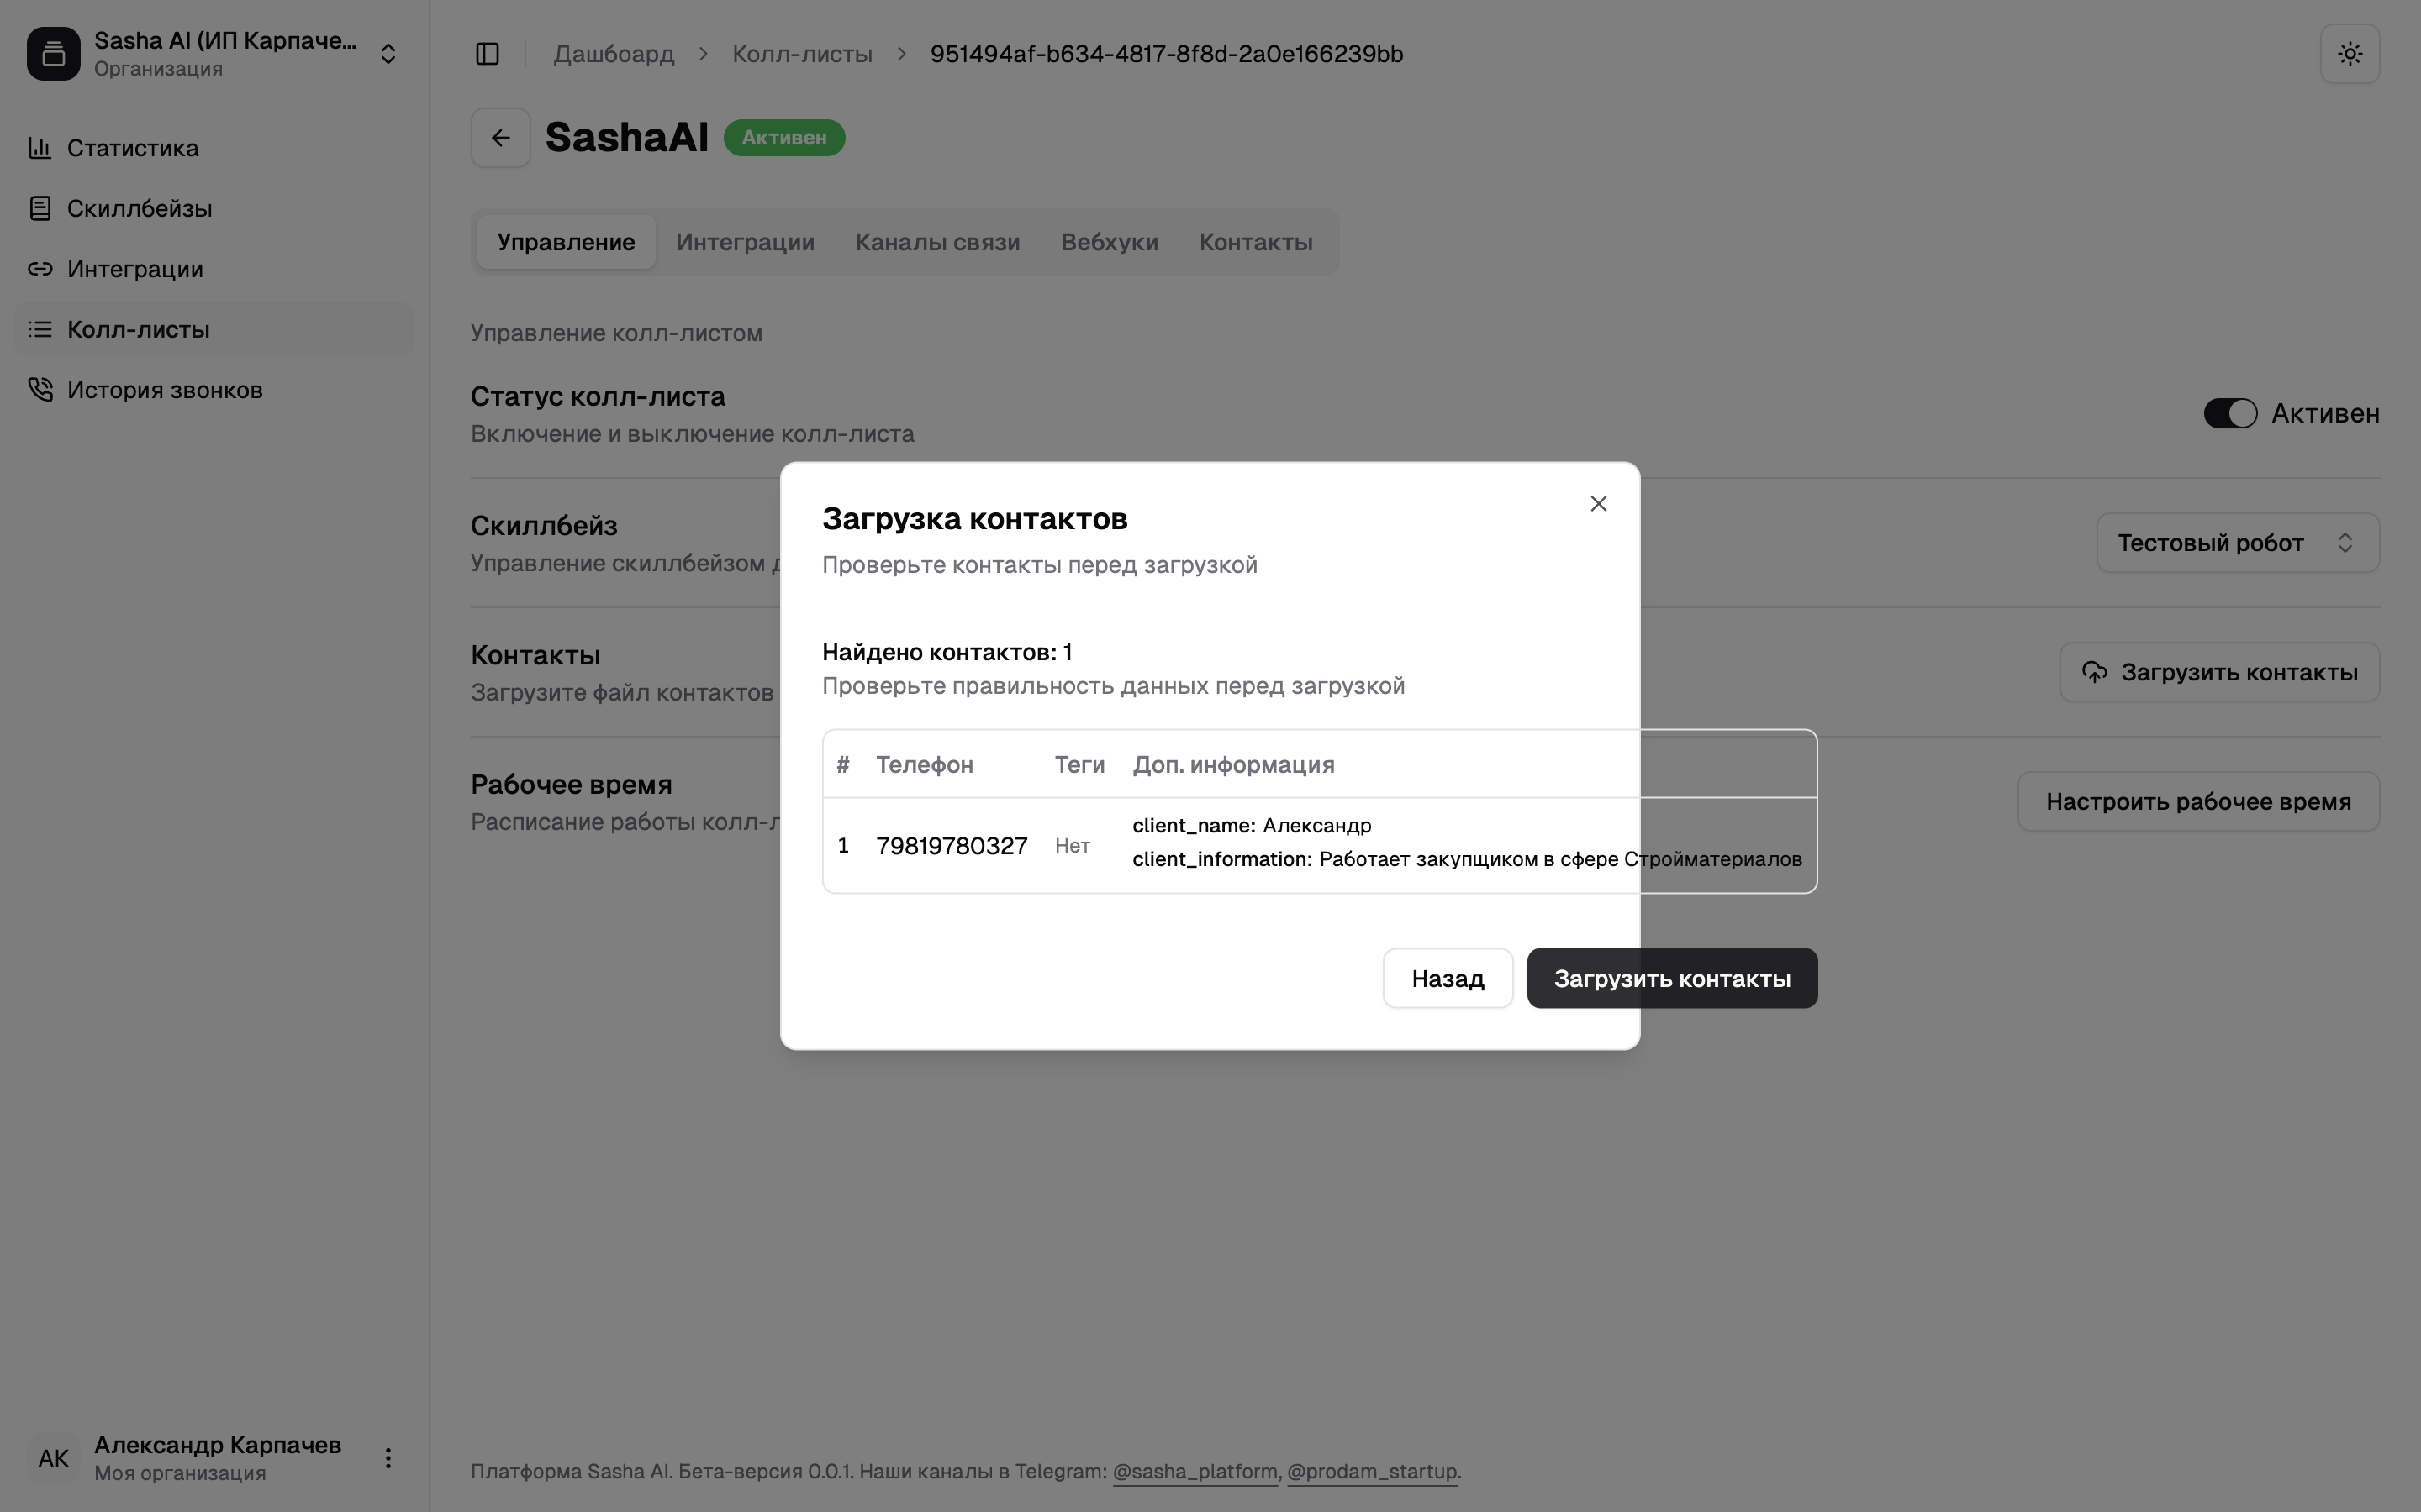Click the Sasha AI organization logo

54,54
